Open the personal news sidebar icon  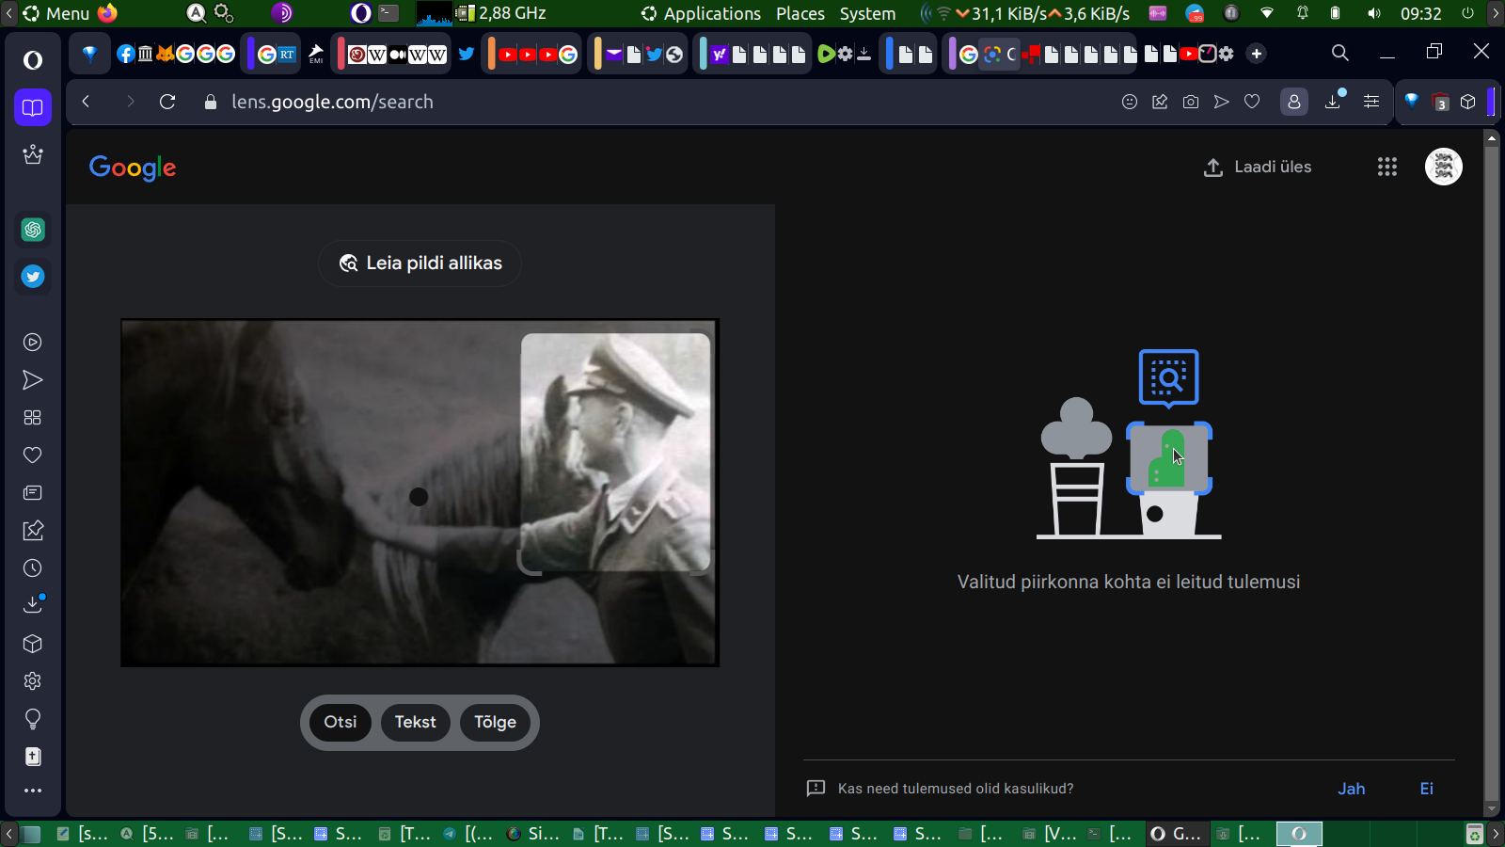(x=33, y=493)
